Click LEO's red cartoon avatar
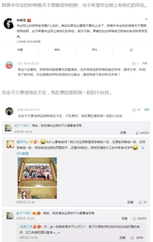Screen dimensions: 153x242 pos(9,65)
